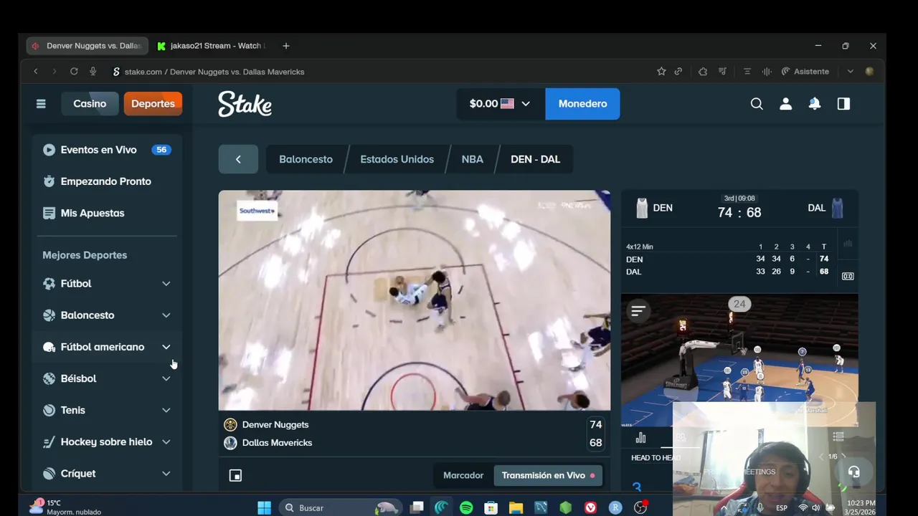This screenshot has width=918, height=516.
Task: Click the Denver Nuggets team name
Action: pos(275,425)
